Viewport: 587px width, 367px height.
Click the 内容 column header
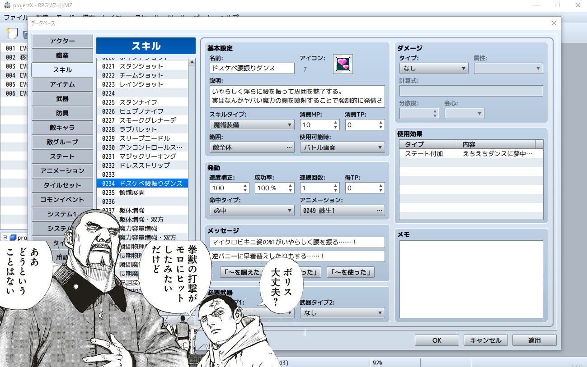pyautogui.click(x=496, y=144)
